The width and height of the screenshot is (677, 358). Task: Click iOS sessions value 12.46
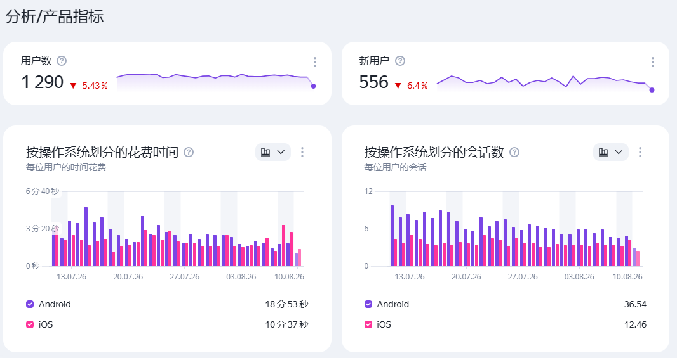[x=635, y=324]
